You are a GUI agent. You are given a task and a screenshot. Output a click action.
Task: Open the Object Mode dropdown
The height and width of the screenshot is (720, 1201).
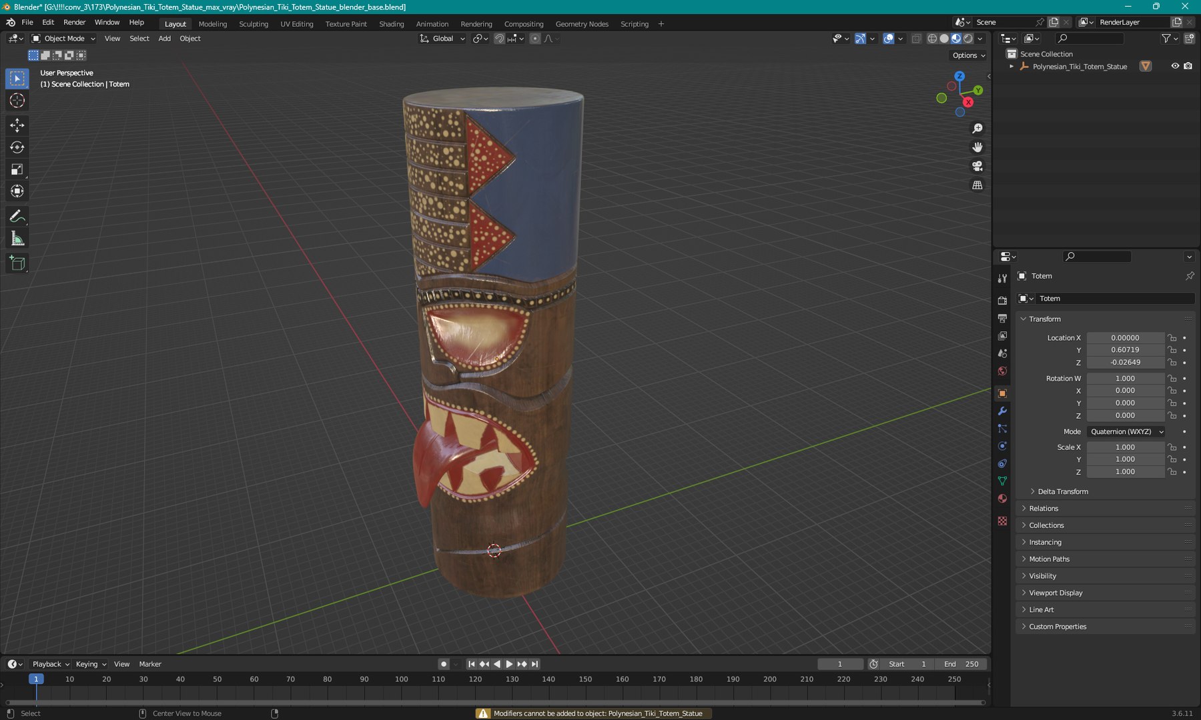pos(64,39)
